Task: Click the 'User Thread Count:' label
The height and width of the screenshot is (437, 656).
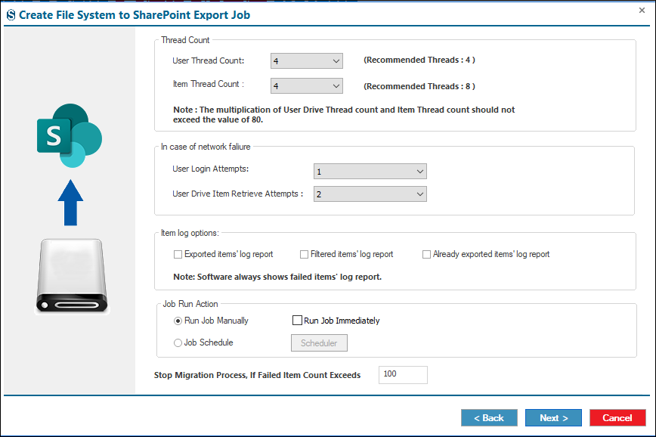Action: pyautogui.click(x=209, y=60)
